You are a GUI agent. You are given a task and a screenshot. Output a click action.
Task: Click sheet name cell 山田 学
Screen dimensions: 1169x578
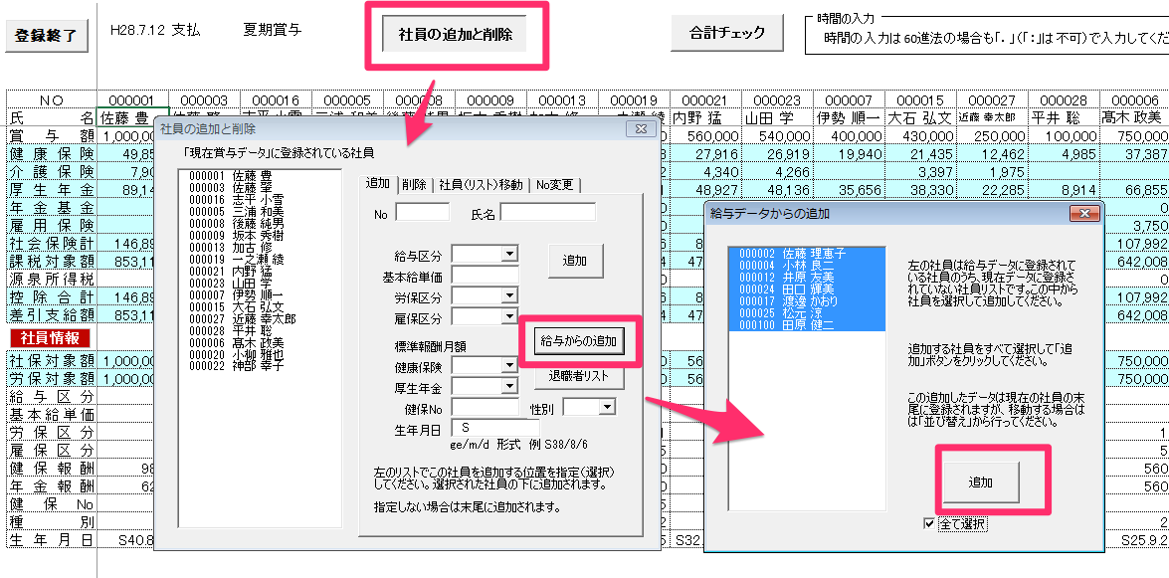pos(778,117)
